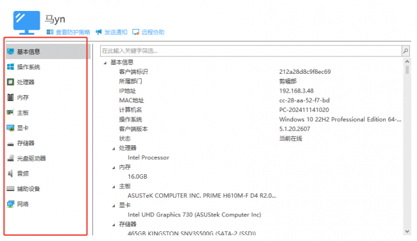This screenshot has width=417, height=241.
Task: Select the 光盘驱动器 optical drive icon
Action: 10,158
